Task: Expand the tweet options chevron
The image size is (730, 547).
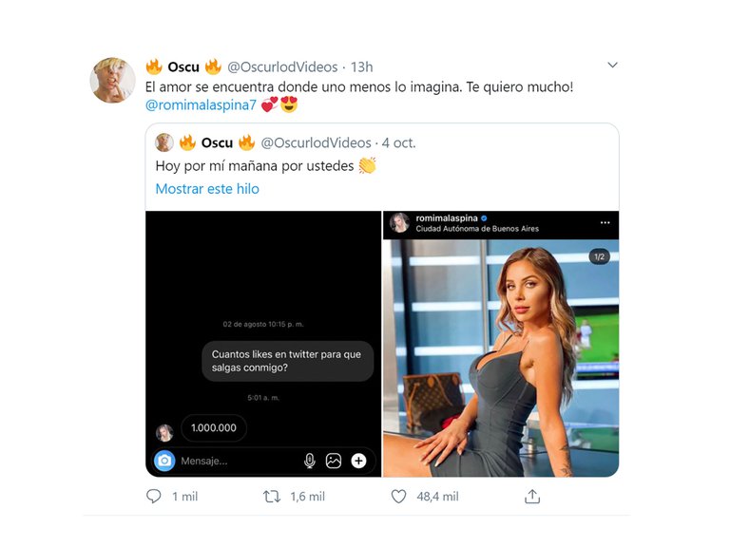Action: pyautogui.click(x=612, y=66)
